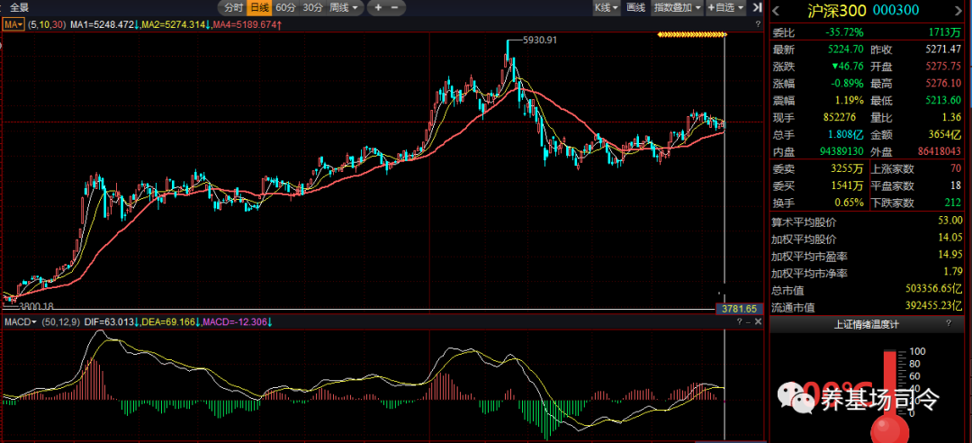Screen dimensions: 972x443
Task: Zoom in chart with the plus button
Action: click(x=378, y=7)
